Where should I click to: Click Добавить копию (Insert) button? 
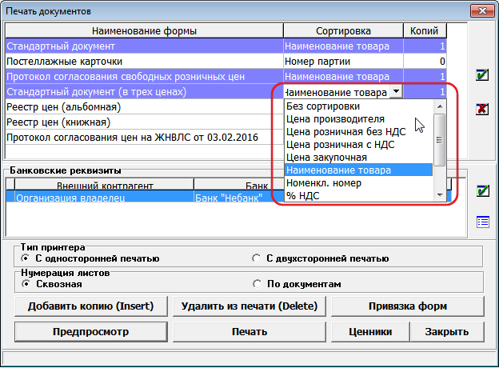pyautogui.click(x=90, y=306)
